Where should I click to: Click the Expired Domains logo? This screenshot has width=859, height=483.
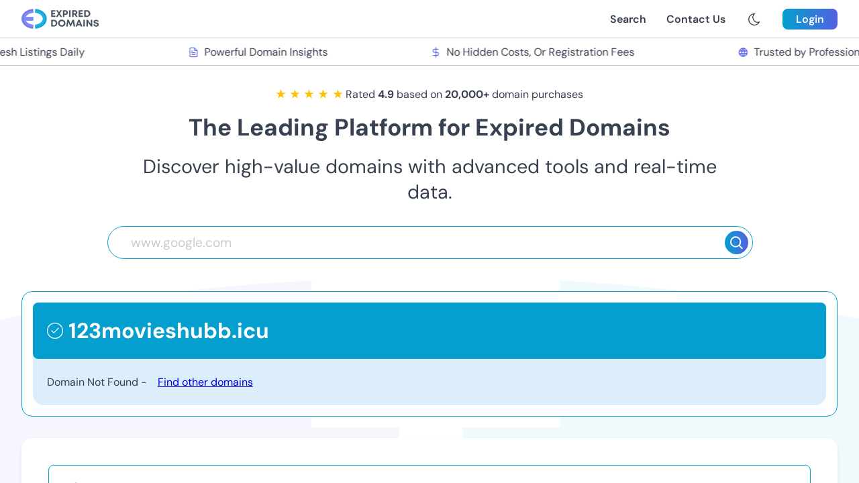pyautogui.click(x=60, y=19)
